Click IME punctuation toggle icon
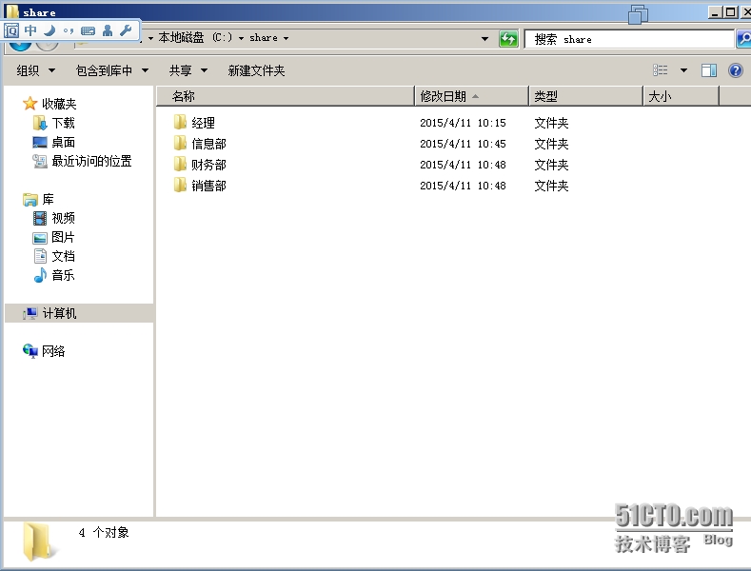The width and height of the screenshot is (751, 571). click(69, 31)
